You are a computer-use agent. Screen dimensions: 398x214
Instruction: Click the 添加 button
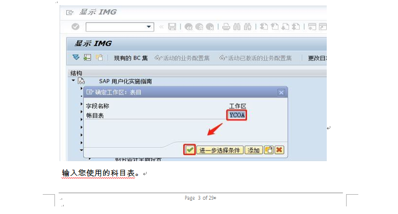pyautogui.click(x=253, y=150)
